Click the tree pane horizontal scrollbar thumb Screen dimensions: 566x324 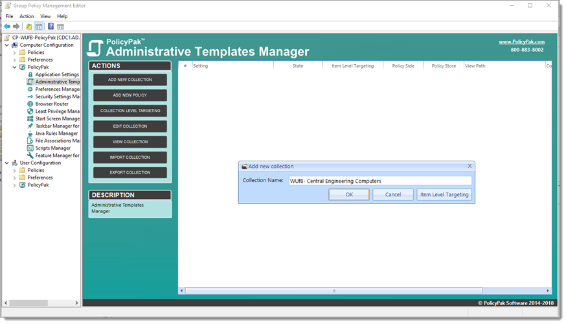click(28, 303)
